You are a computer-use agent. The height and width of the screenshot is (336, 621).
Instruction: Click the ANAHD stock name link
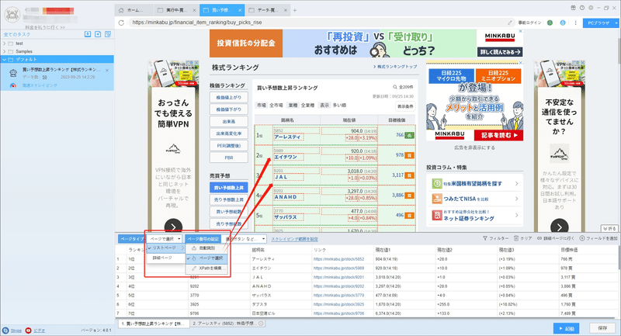286,197
